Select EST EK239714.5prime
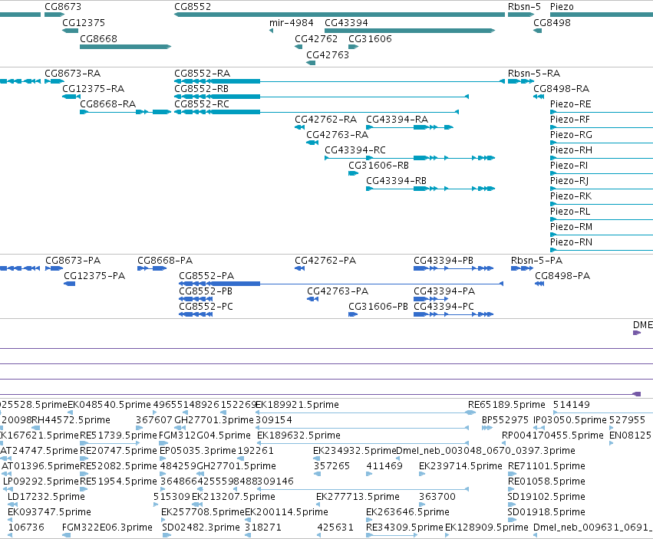The image size is (653, 539). (x=460, y=466)
